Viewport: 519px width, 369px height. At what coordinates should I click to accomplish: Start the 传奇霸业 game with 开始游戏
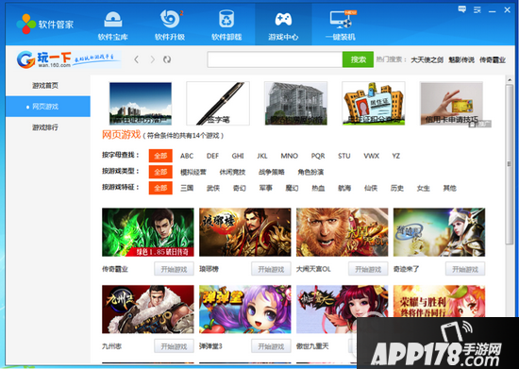coord(175,269)
